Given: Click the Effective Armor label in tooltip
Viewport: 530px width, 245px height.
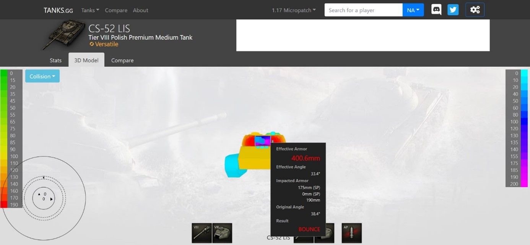Looking at the screenshot, I should [x=291, y=149].
